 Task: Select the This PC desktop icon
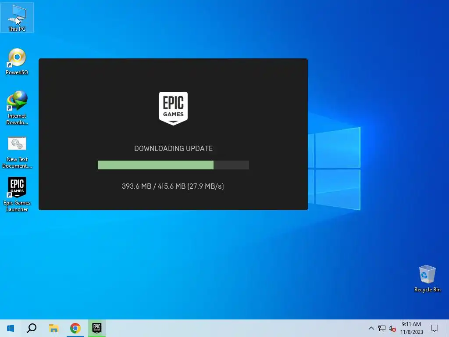click(17, 18)
